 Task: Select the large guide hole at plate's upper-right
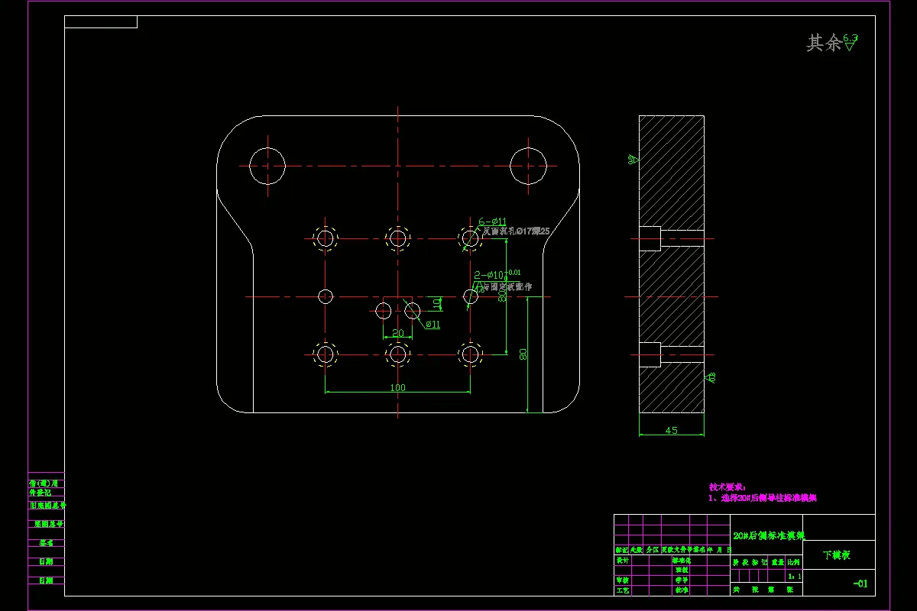click(x=529, y=166)
